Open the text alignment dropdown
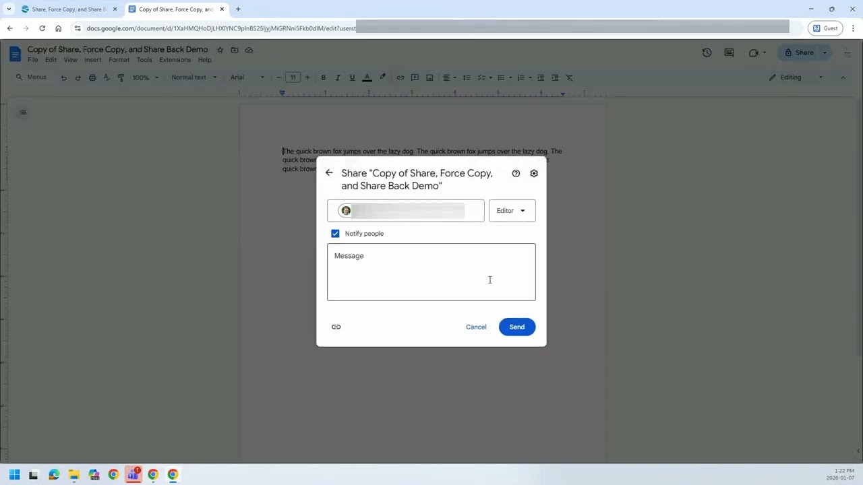 pyautogui.click(x=449, y=77)
